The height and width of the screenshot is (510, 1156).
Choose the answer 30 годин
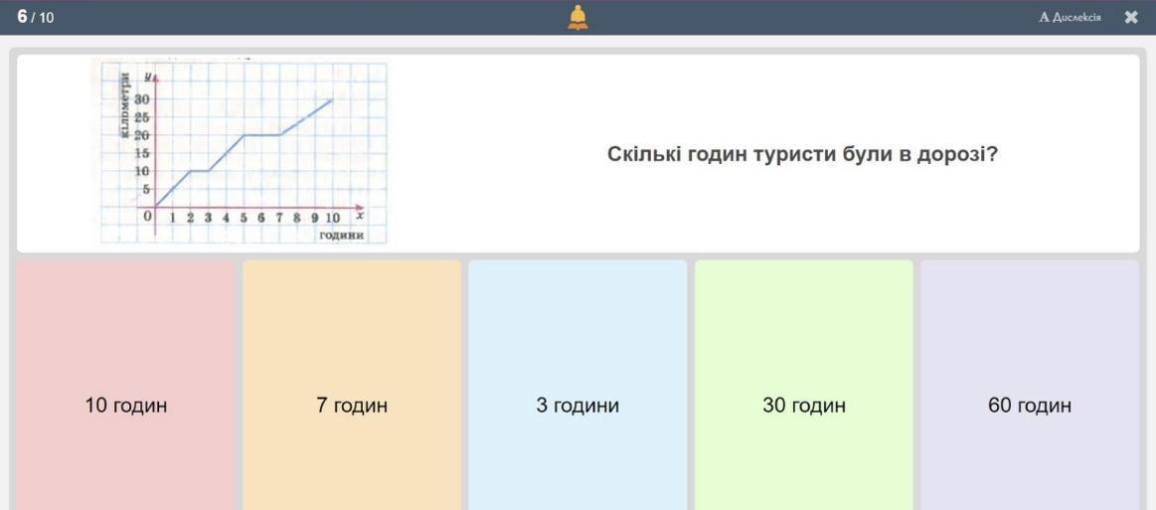pos(803,385)
